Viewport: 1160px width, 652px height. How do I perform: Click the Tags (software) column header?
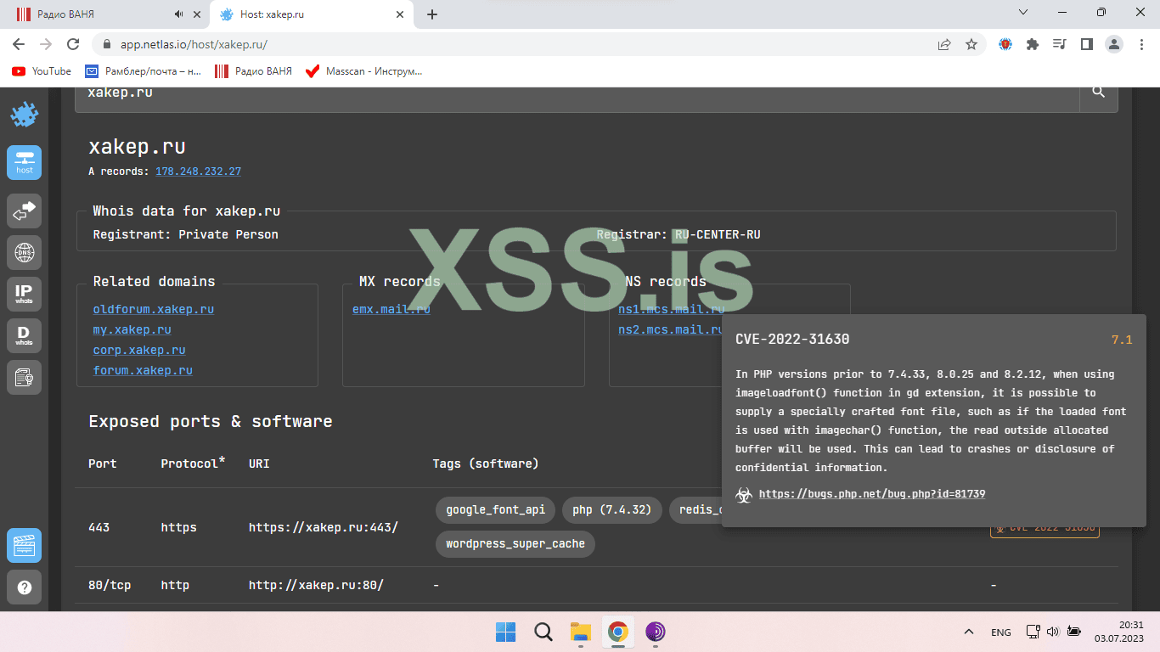(x=486, y=464)
